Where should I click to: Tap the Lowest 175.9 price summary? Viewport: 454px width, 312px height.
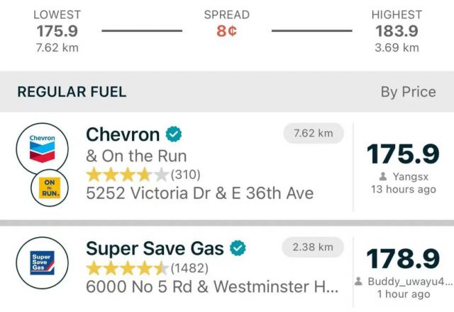[57, 31]
